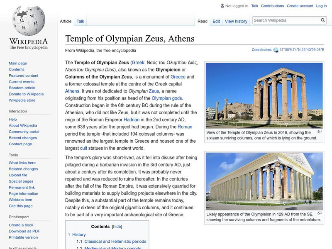332x249 pixels.
Task: Enlarge the 129 AD reconstruction via its icon
Action: (x=320, y=213)
